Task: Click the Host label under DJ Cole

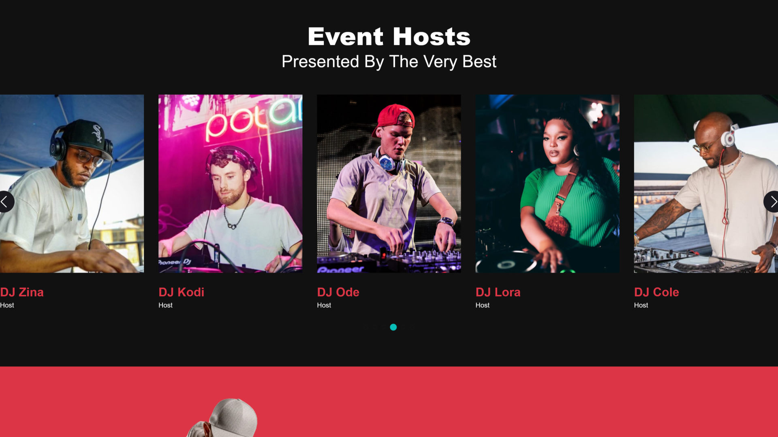Action: (x=641, y=305)
